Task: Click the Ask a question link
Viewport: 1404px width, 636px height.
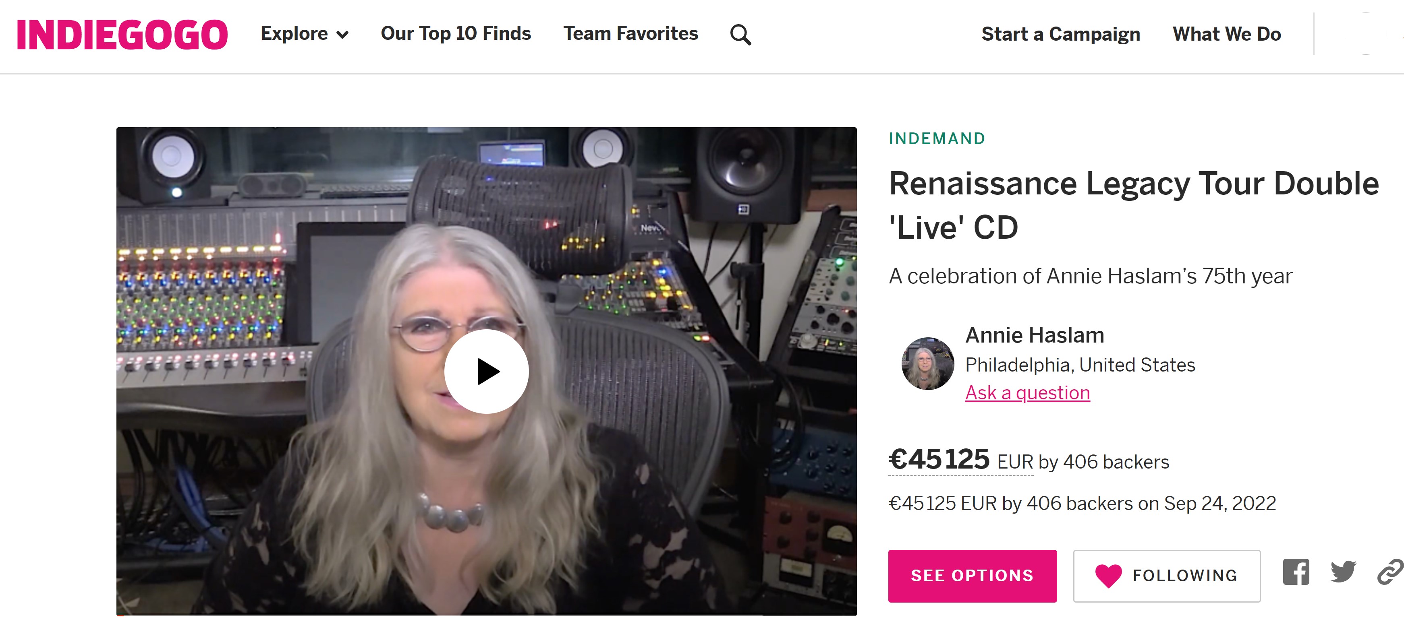Action: coord(1027,392)
